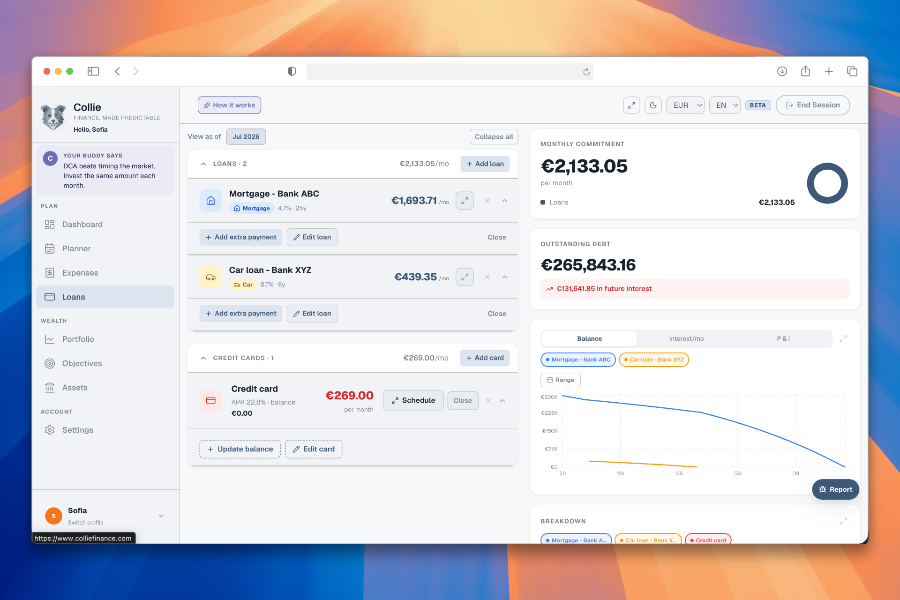Toggle Mortgage - Bank ABC chart series

[578, 360]
